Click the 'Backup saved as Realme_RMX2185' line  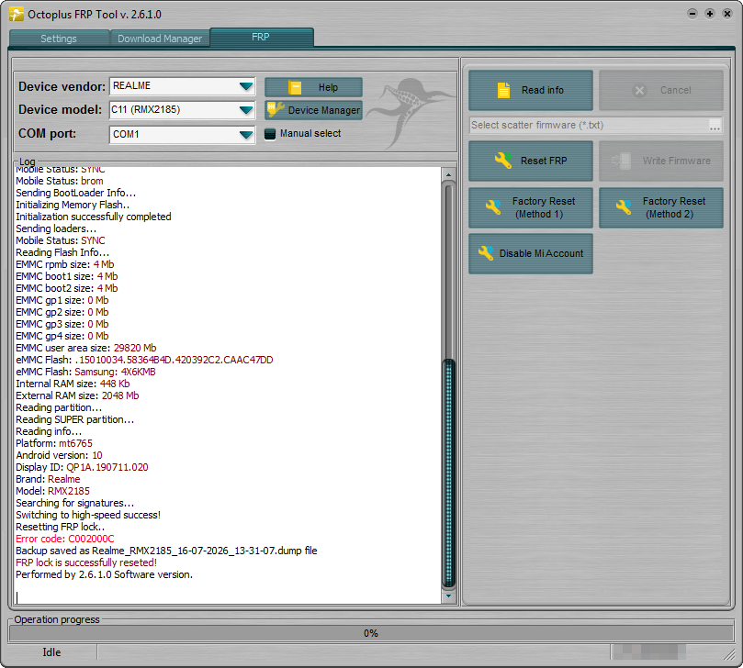(x=166, y=551)
